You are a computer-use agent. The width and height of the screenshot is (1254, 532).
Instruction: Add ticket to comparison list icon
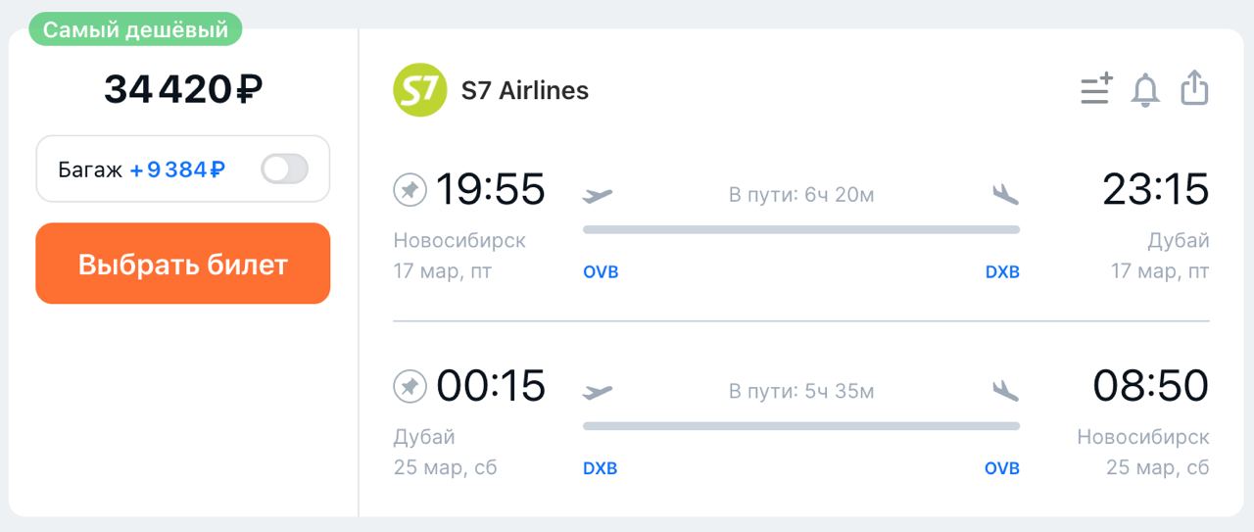click(1096, 88)
